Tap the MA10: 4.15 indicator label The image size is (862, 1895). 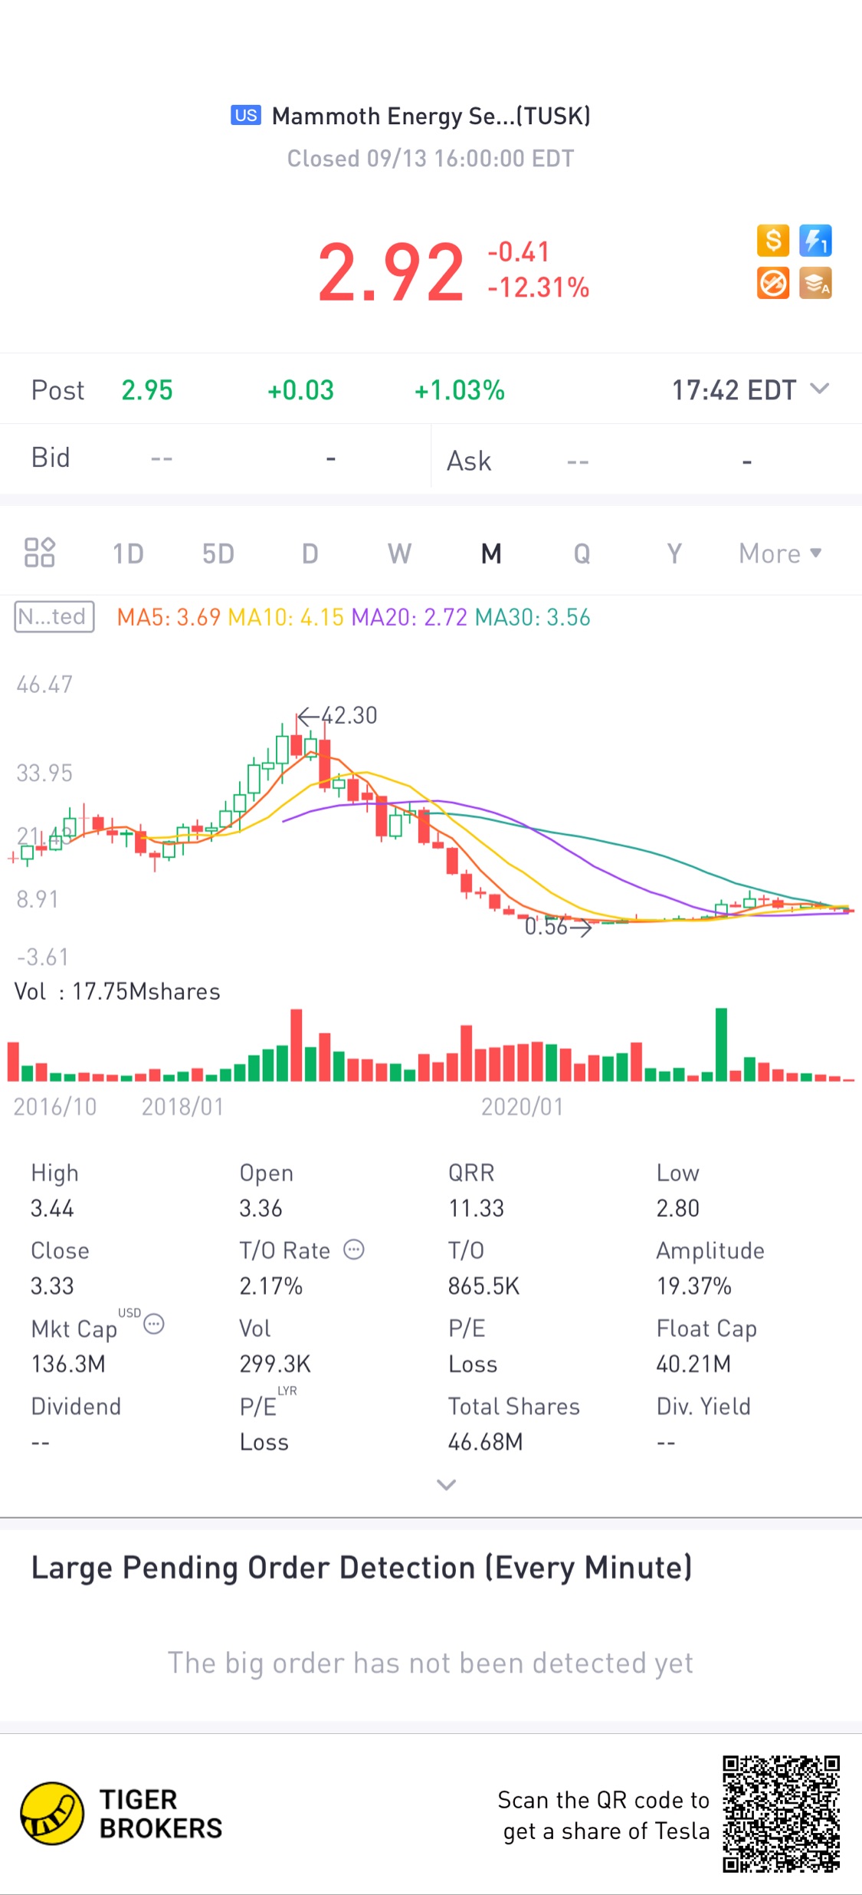286,617
